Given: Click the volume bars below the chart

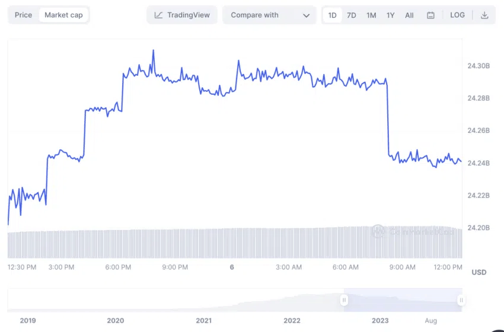Looking at the screenshot, I should click(x=235, y=244).
